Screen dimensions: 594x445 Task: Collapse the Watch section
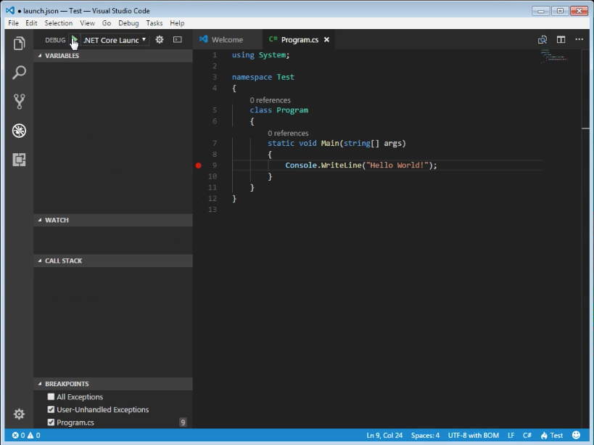click(x=113, y=220)
